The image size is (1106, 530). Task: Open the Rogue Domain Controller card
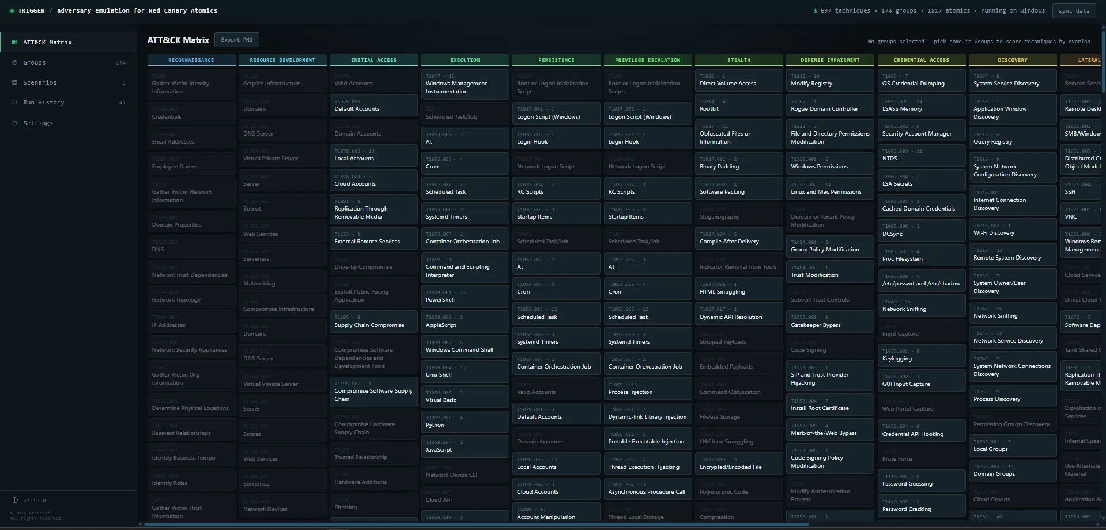point(830,105)
